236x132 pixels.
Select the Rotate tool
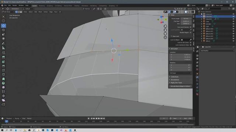click(3, 30)
